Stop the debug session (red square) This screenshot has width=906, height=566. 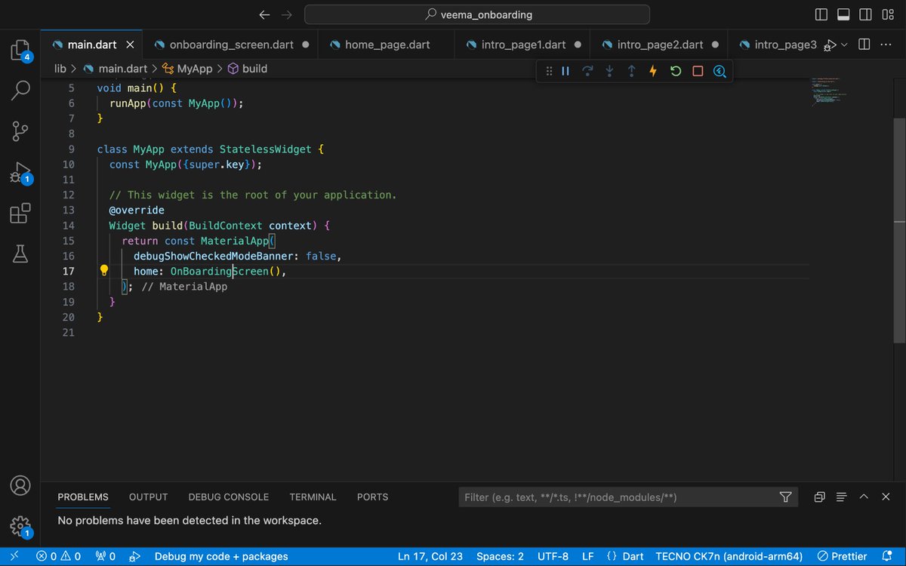pos(698,71)
